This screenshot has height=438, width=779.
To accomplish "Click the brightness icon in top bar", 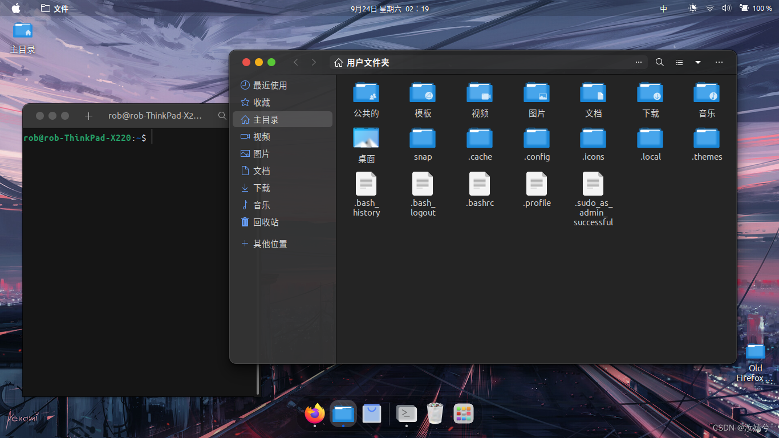I will point(692,8).
